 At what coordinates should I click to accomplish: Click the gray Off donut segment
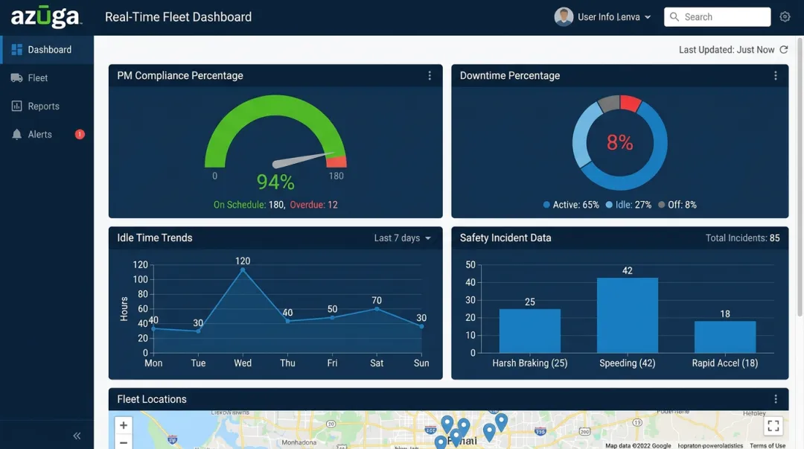pos(609,104)
